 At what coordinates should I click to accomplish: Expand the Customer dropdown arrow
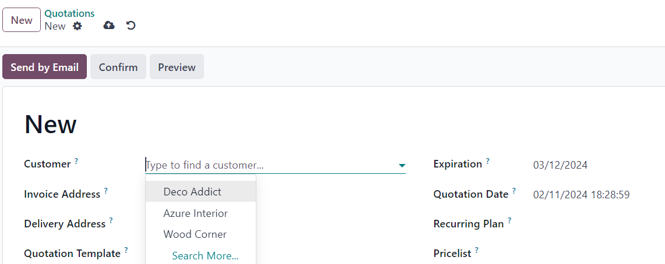coord(402,166)
